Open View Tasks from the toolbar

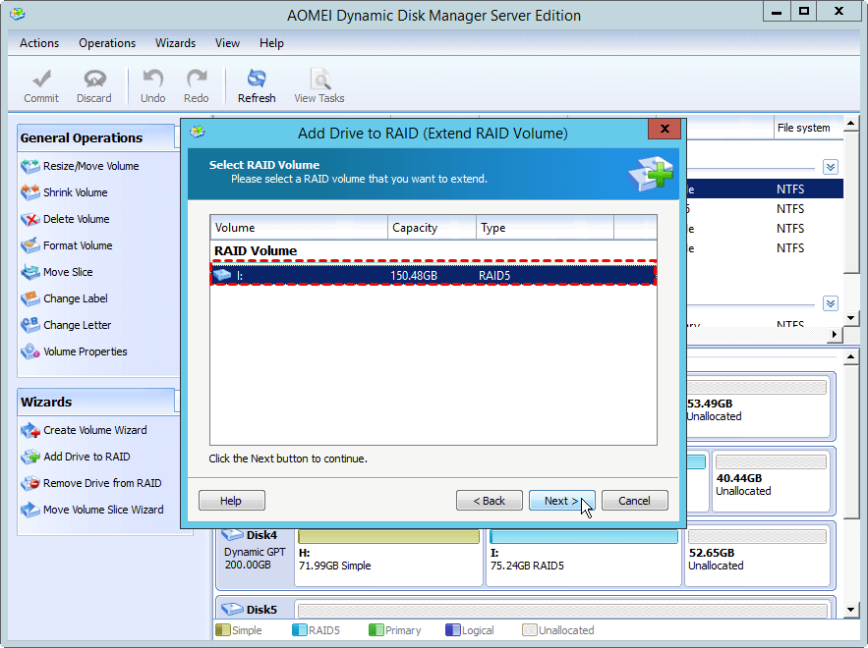pyautogui.click(x=319, y=85)
